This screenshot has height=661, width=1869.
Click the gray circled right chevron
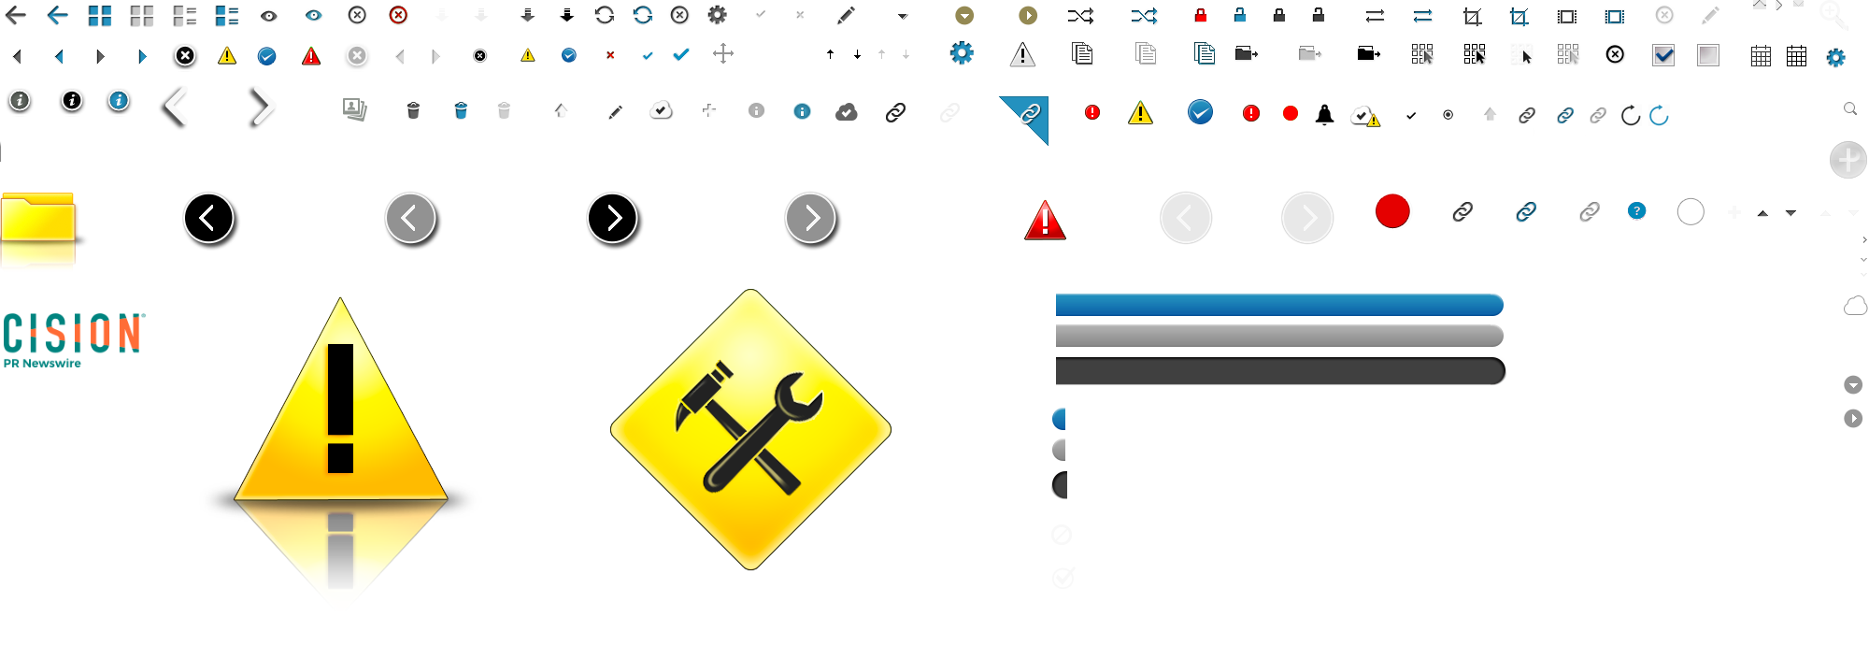pyautogui.click(x=811, y=219)
